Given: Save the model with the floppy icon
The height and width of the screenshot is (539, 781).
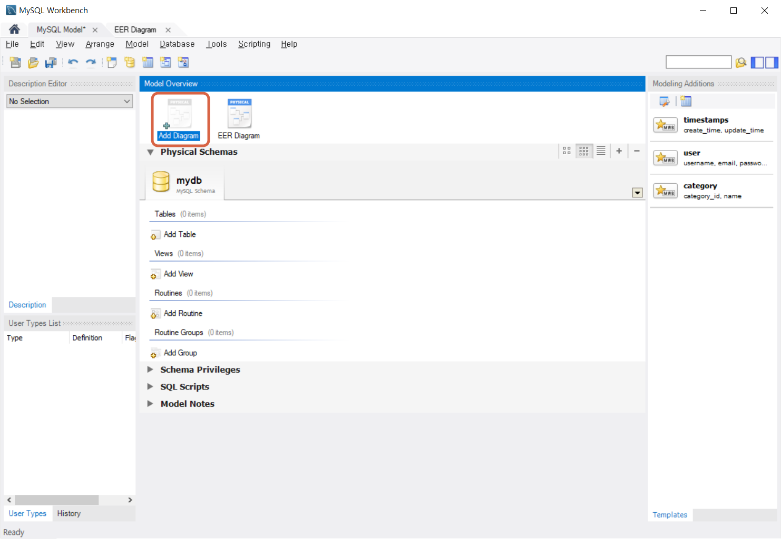Looking at the screenshot, I should tap(51, 63).
